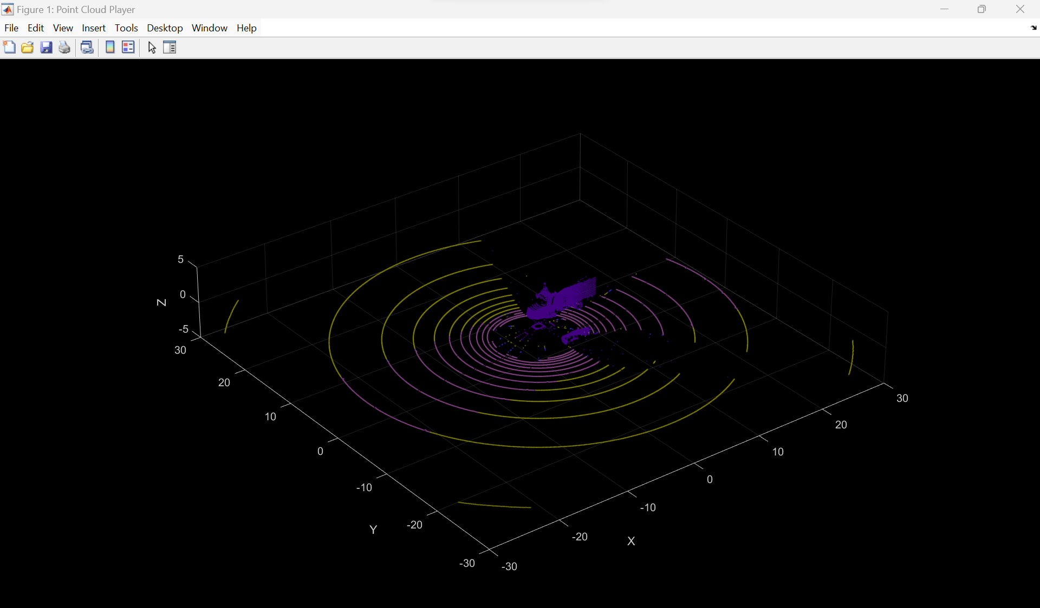Click the New Figure icon

point(9,48)
